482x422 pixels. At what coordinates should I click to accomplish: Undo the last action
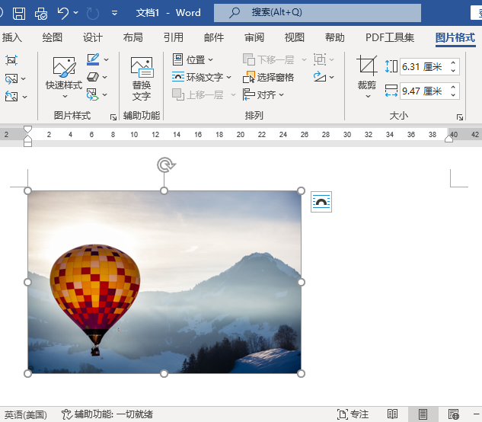click(x=63, y=13)
